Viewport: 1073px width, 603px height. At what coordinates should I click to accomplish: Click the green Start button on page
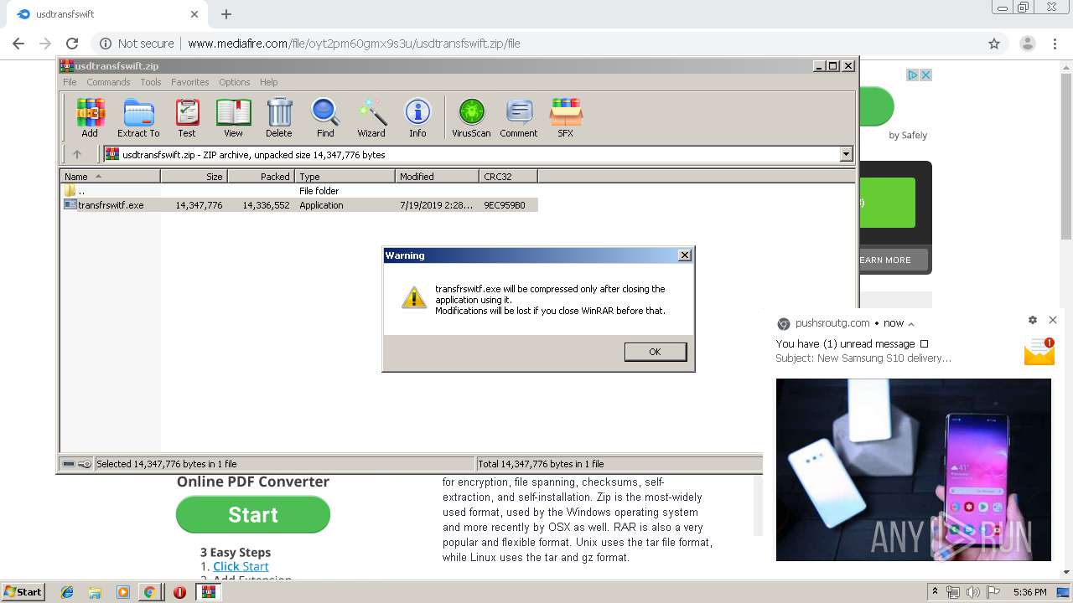pyautogui.click(x=253, y=514)
